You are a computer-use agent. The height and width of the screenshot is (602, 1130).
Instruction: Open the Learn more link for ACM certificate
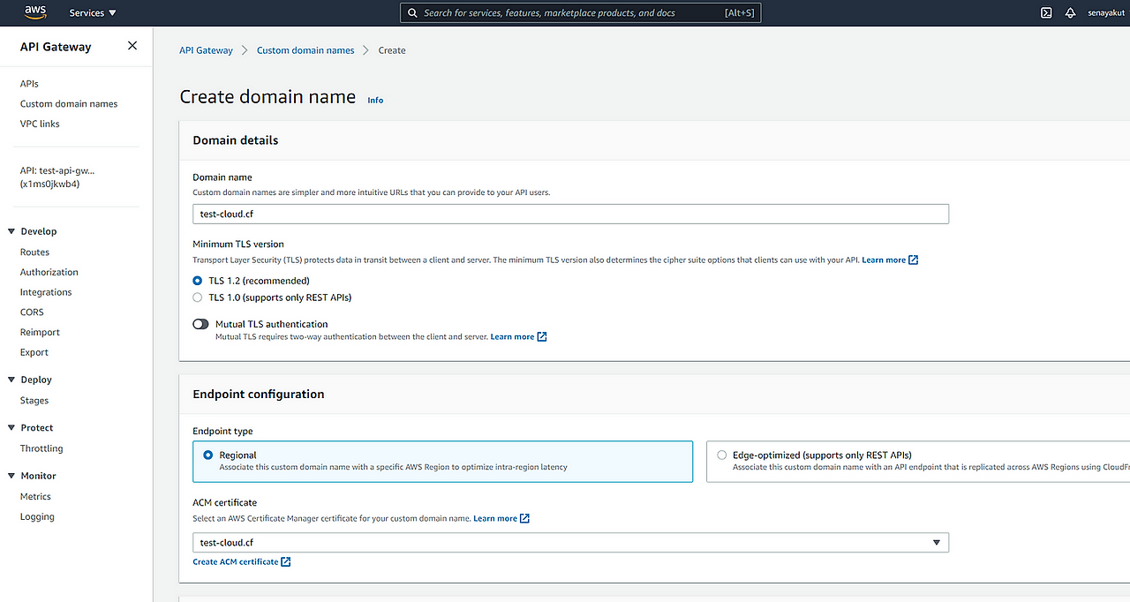[x=495, y=518]
